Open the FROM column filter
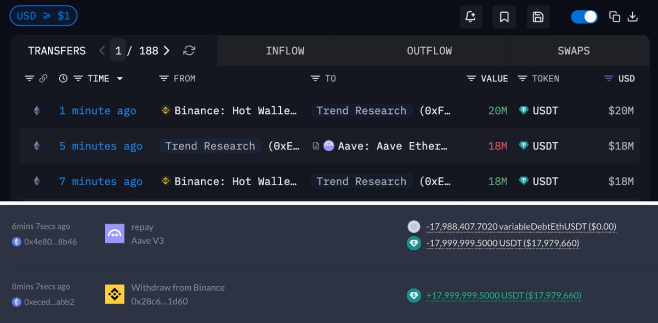 (x=163, y=79)
